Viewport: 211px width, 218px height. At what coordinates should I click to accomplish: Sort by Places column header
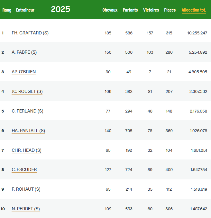click(x=170, y=10)
